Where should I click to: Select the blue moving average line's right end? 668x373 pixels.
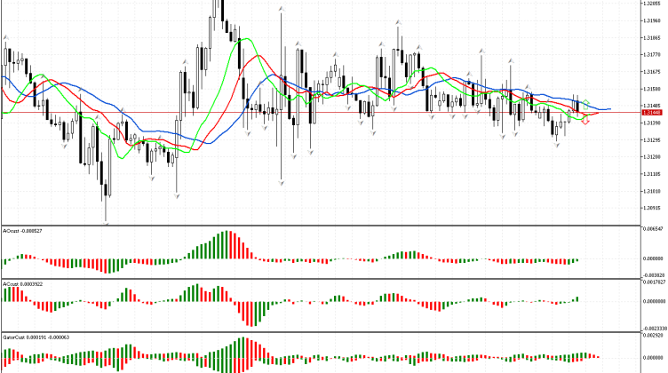(608, 109)
